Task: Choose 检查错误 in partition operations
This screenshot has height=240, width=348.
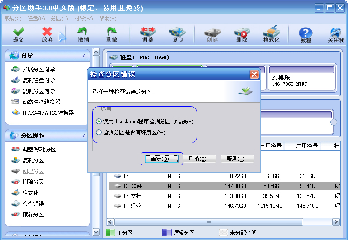Action: pos(28,203)
